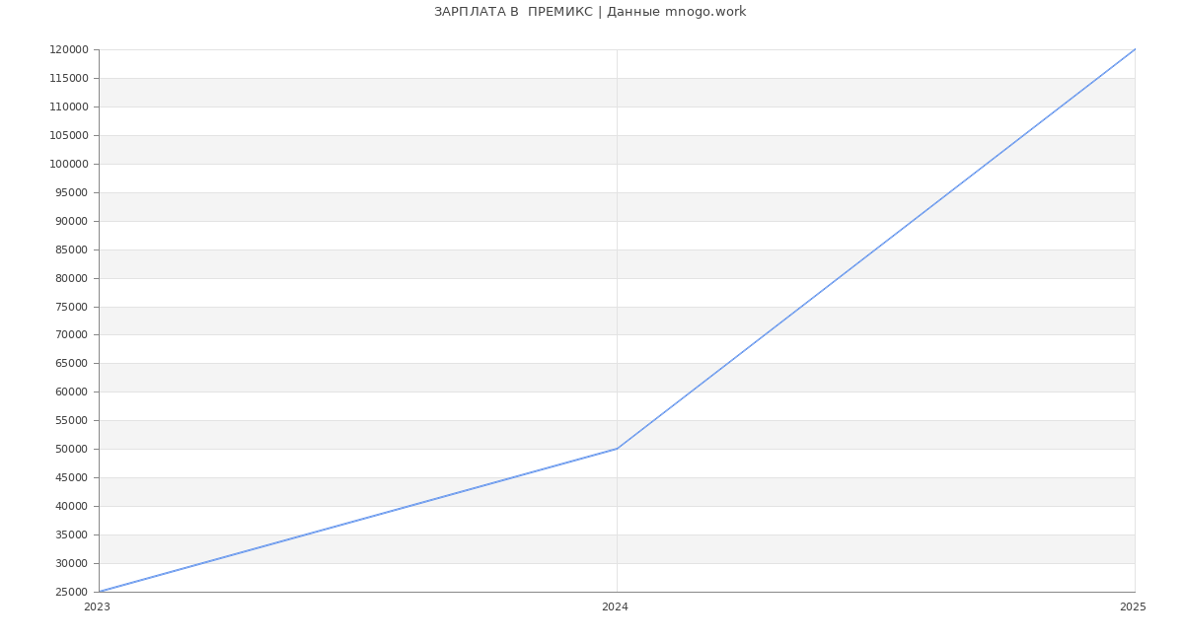Click the 110000 y-axis label

(69, 107)
